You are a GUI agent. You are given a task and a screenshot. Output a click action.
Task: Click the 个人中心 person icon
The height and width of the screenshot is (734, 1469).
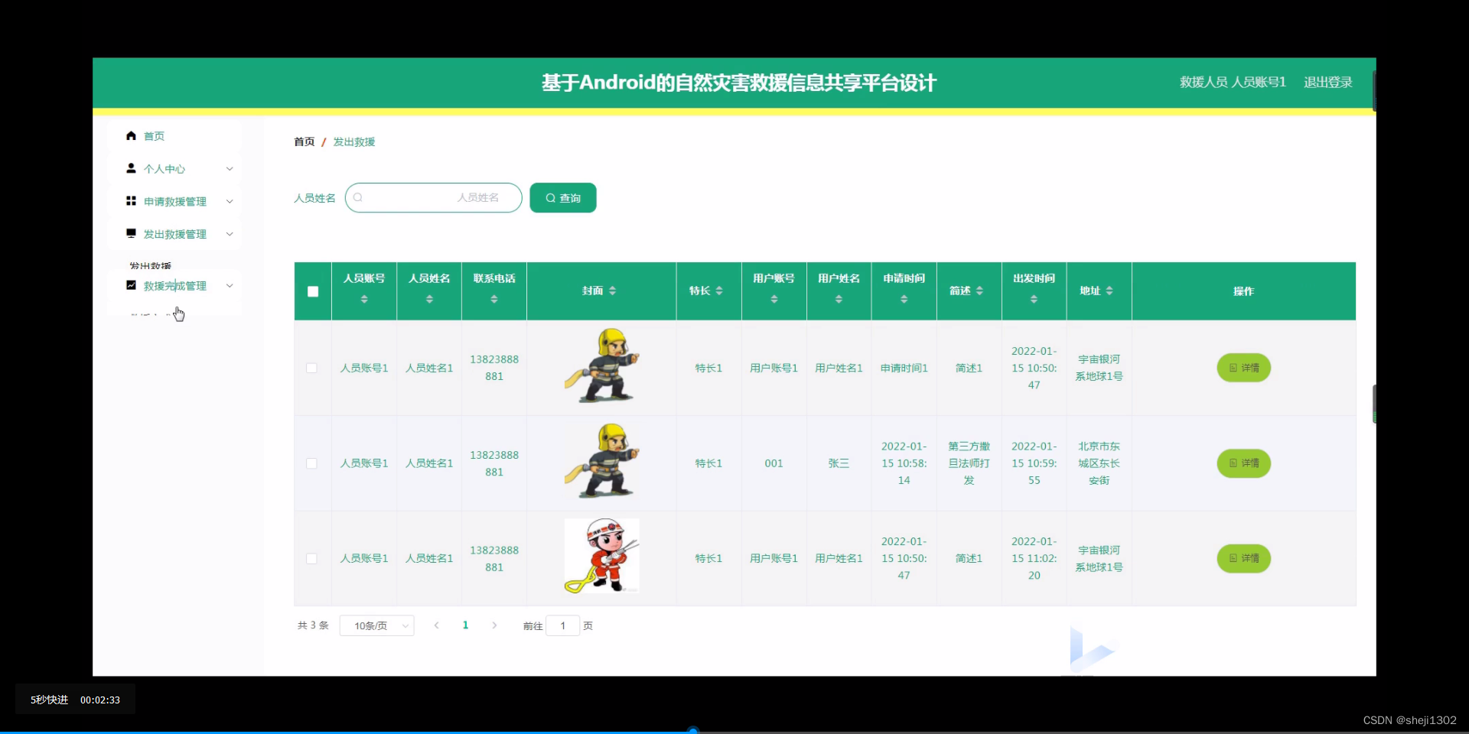tap(131, 169)
